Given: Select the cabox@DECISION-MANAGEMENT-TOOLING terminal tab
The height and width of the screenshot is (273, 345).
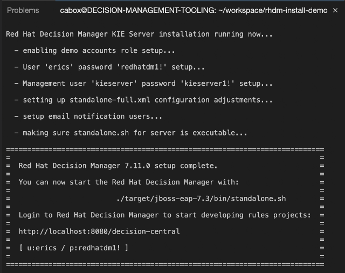Looking at the screenshot, I should (194, 10).
